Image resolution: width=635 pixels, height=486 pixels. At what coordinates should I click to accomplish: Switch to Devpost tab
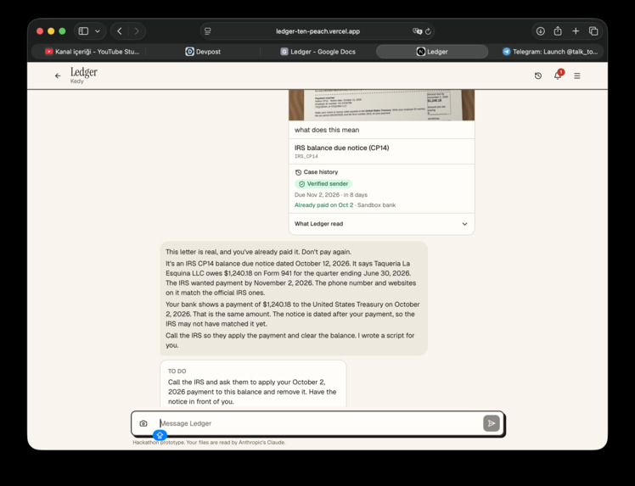(x=203, y=52)
